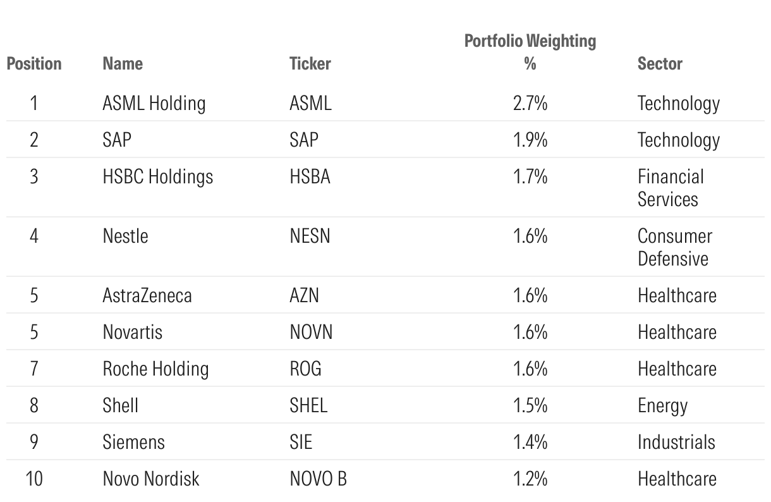Click the Portfolio Weighting % header
The image size is (771, 502).
[530, 52]
